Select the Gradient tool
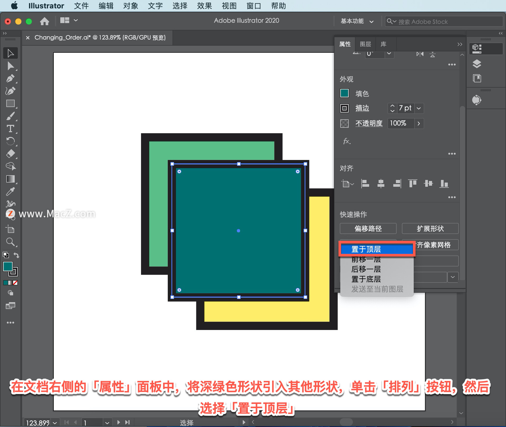 point(11,179)
